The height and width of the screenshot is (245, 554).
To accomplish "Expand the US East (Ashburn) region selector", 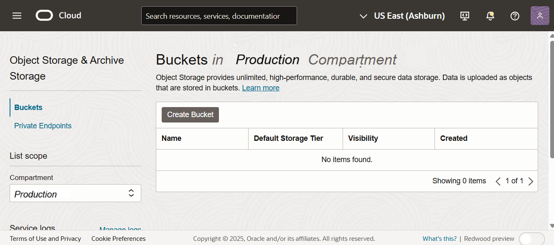I will [x=402, y=16].
